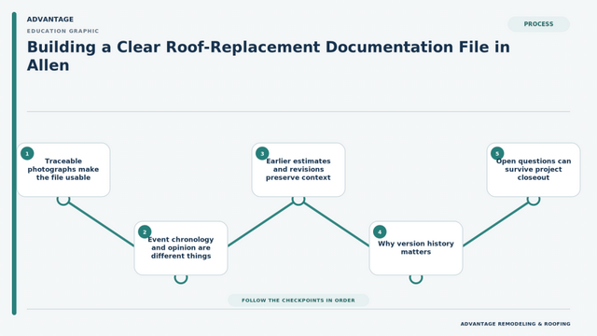This screenshot has width=597, height=336.
Task: Click the 'EDUCATION GRAPHIC' subtitle
Action: tap(62, 31)
